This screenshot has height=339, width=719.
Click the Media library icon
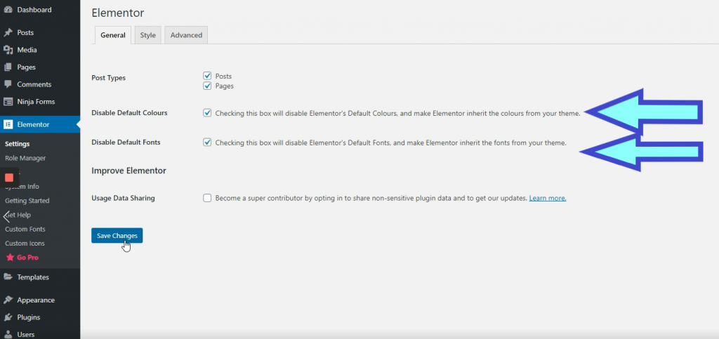tap(8, 50)
